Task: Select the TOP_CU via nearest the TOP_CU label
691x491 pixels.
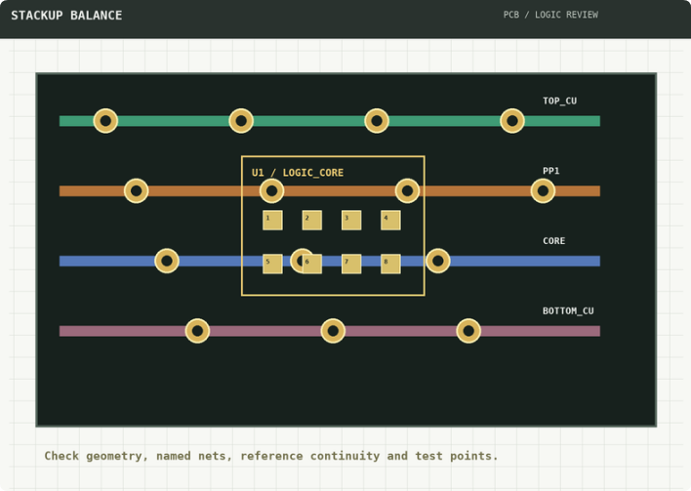Action: [x=512, y=121]
